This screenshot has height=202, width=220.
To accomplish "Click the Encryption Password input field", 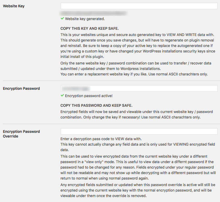I will pyautogui.click(x=139, y=88).
